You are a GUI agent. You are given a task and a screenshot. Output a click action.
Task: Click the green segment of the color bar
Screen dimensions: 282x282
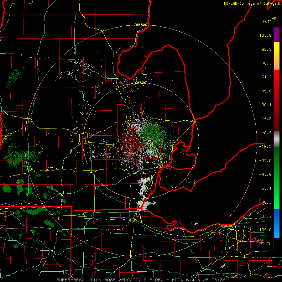[x=277, y=178]
